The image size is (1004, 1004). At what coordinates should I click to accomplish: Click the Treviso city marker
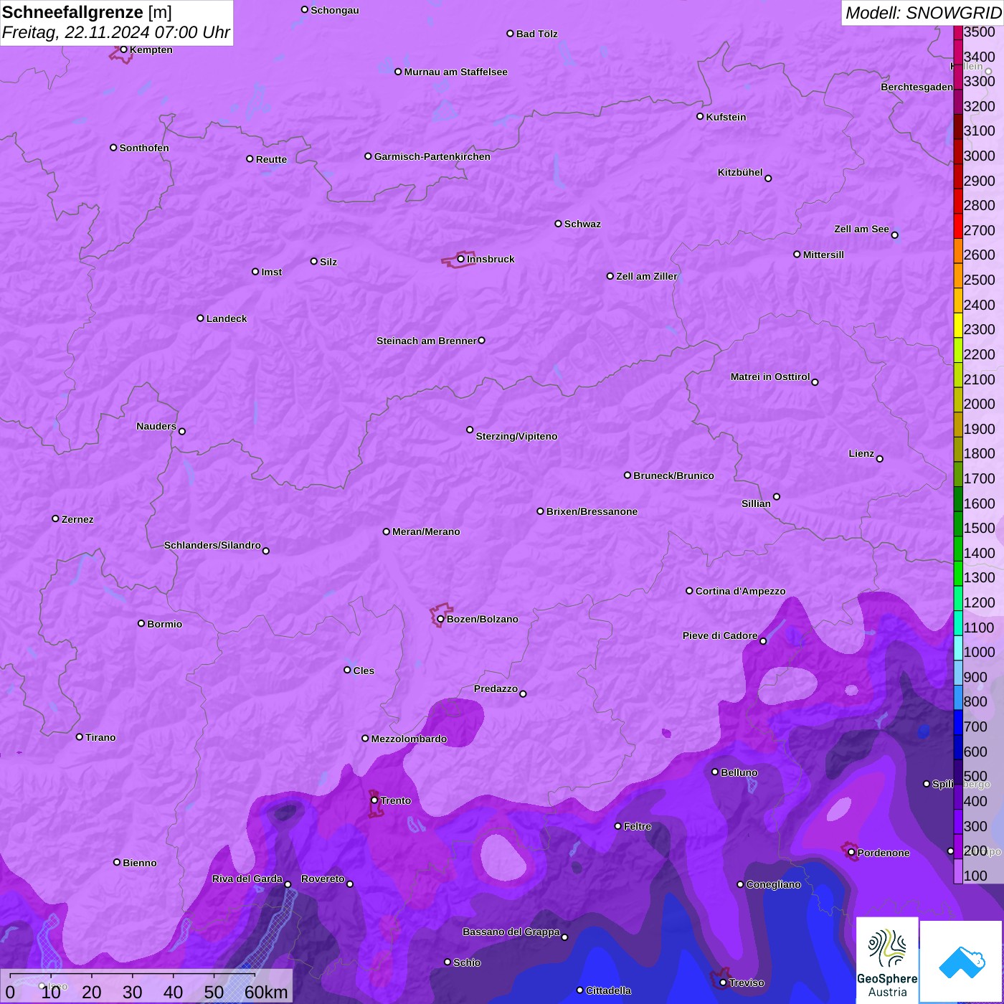pyautogui.click(x=723, y=982)
